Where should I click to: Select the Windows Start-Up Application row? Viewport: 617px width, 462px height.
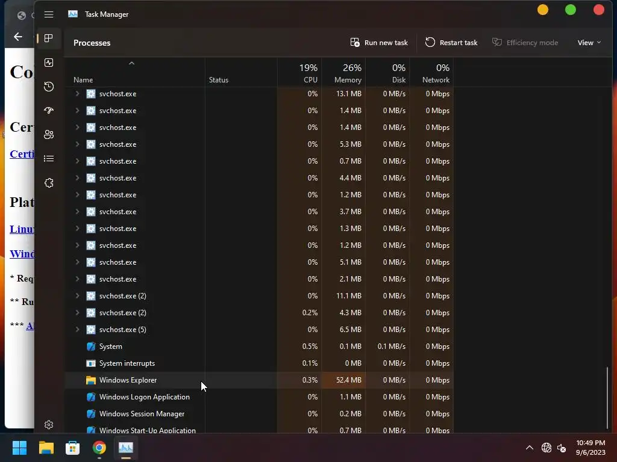pyautogui.click(x=259, y=429)
